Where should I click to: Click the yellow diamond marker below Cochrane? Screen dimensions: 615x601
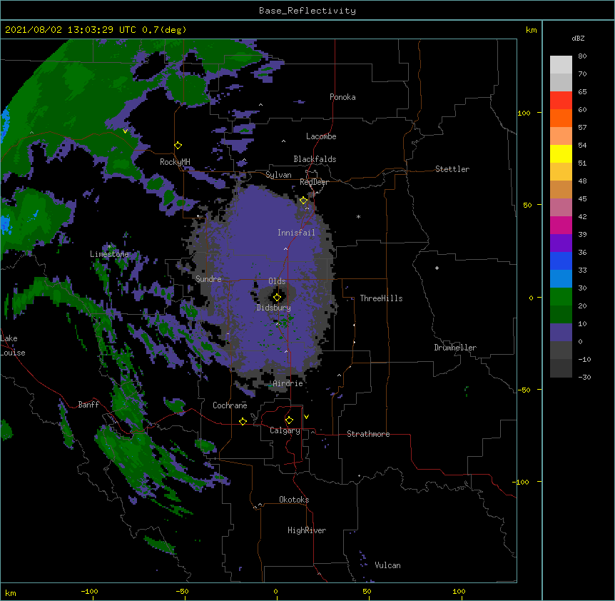243,421
